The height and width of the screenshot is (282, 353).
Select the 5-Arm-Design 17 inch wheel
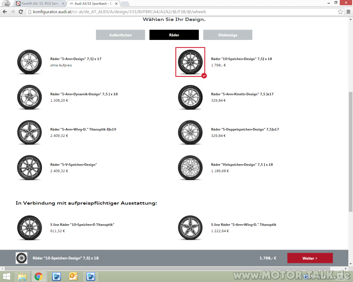click(29, 62)
